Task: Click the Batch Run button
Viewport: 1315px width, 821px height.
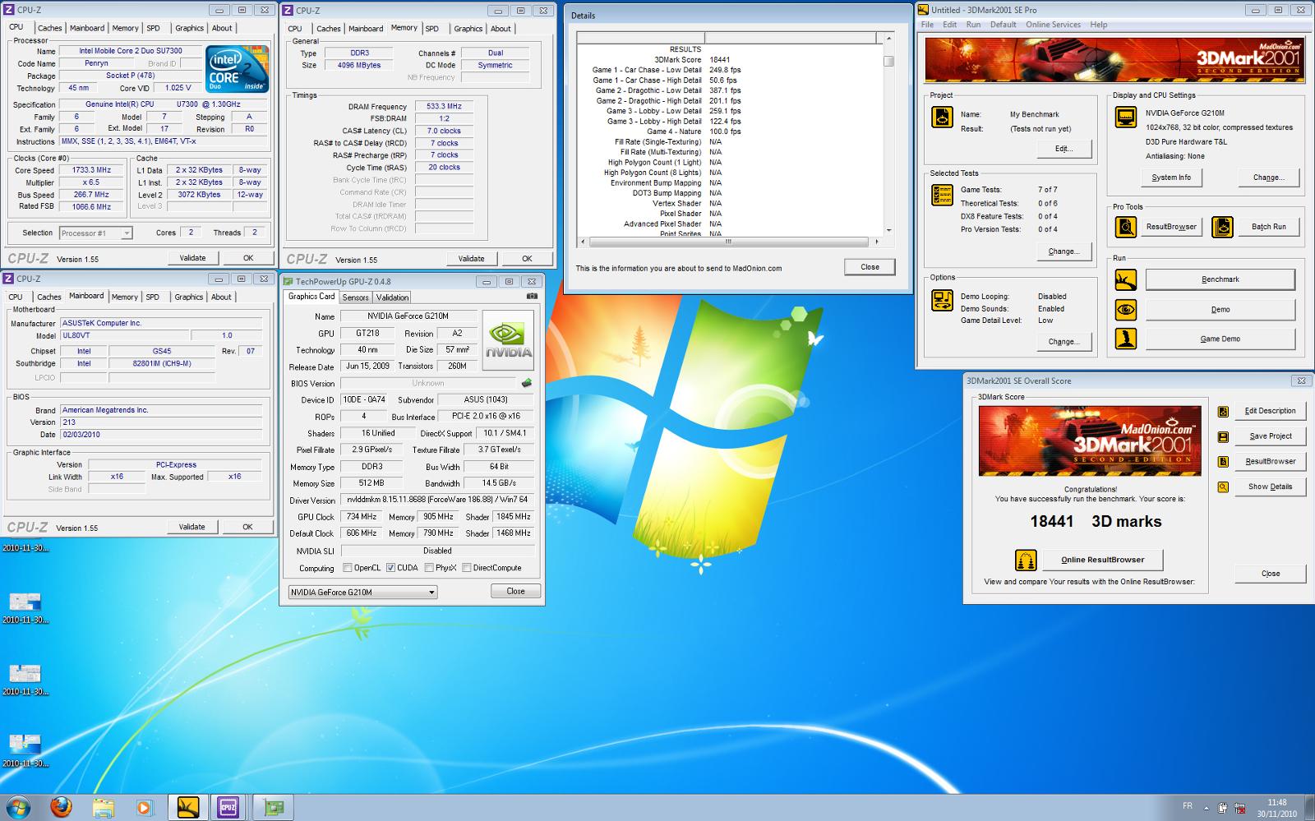Action: pos(1268,227)
